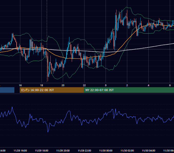Screen dimensions: 174x153
Task: Click the '2' hour label on chart axis
Action: point(127,85)
